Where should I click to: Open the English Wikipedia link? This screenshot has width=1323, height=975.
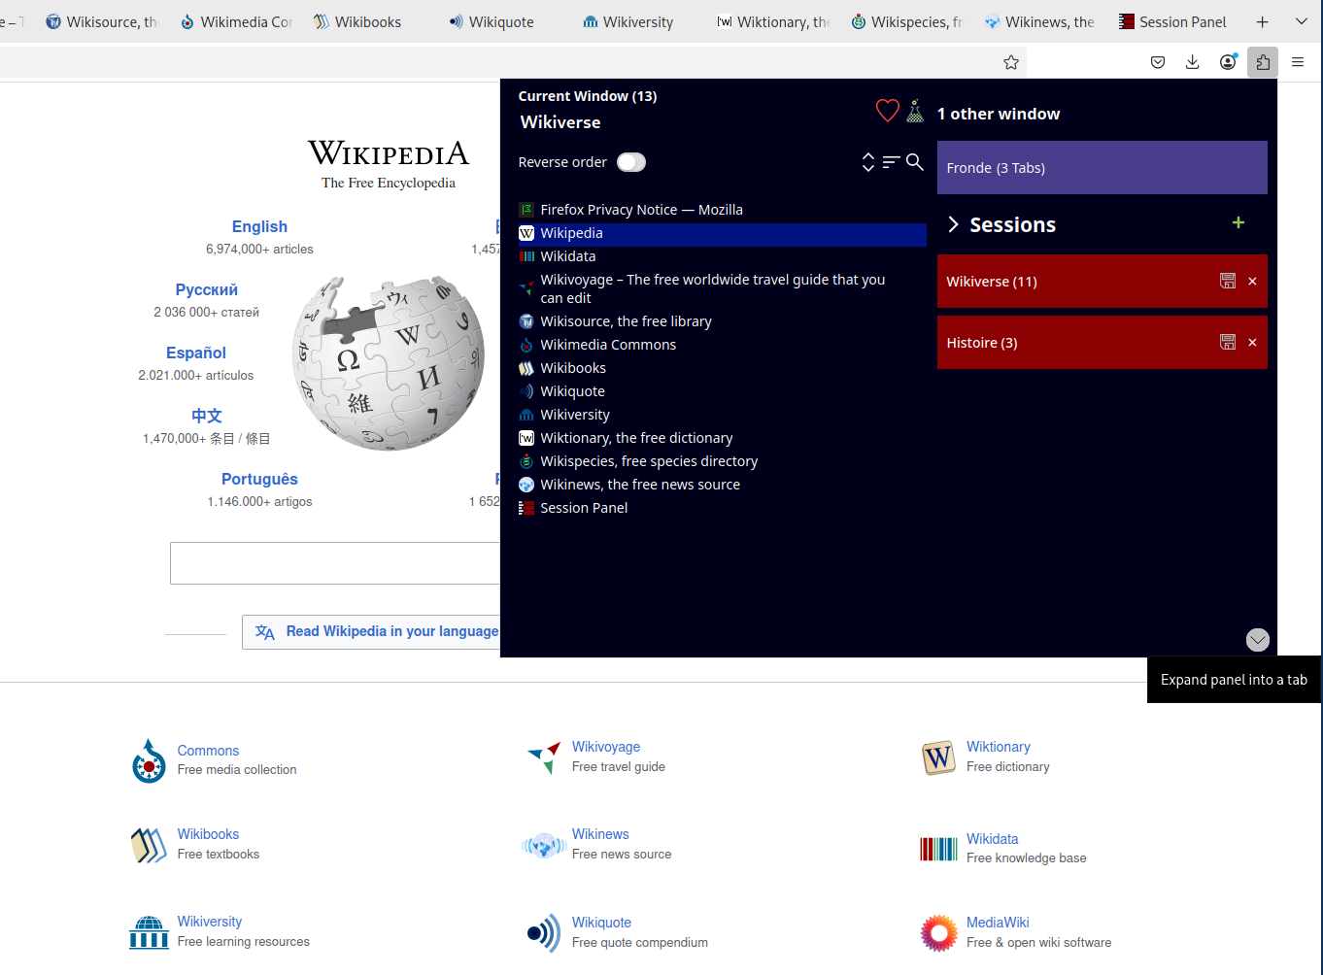point(259,226)
